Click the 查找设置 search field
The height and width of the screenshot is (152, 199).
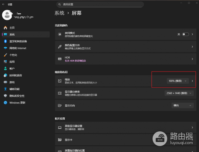pyautogui.click(x=100, y=4)
